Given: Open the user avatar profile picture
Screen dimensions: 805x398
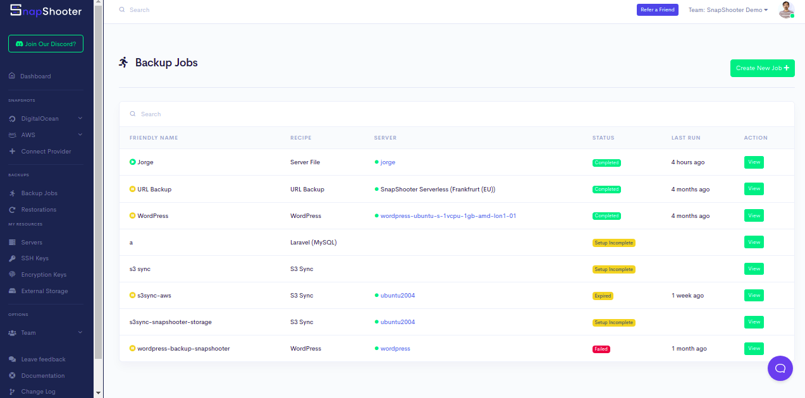Looking at the screenshot, I should coord(786,9).
